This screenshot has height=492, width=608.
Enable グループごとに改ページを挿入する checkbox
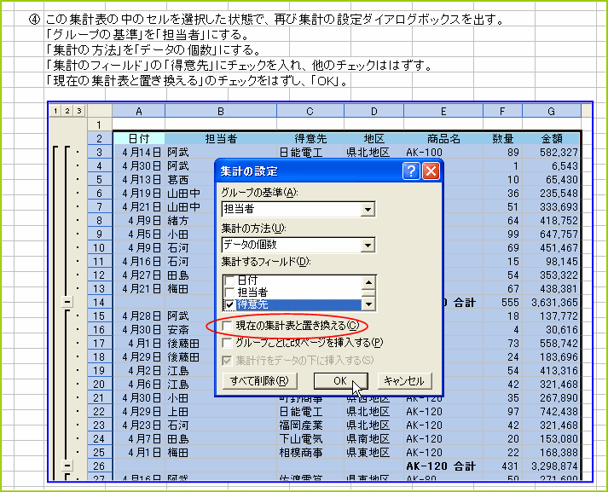tap(227, 343)
